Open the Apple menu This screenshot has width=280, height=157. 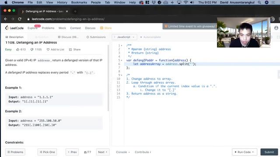(x=6, y=2)
